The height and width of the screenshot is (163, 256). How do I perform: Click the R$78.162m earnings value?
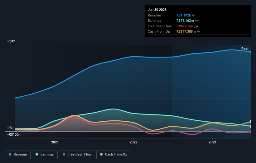pyautogui.click(x=185, y=21)
